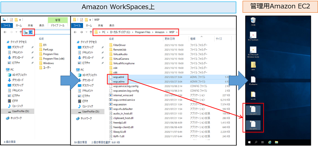
Task: Open the ファイル tab in WSP window
Action: 77,26
